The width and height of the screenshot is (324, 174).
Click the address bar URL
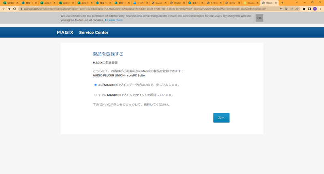coord(145,9)
